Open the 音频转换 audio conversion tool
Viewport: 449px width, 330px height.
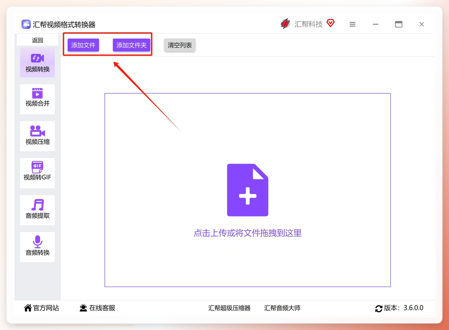click(x=37, y=247)
